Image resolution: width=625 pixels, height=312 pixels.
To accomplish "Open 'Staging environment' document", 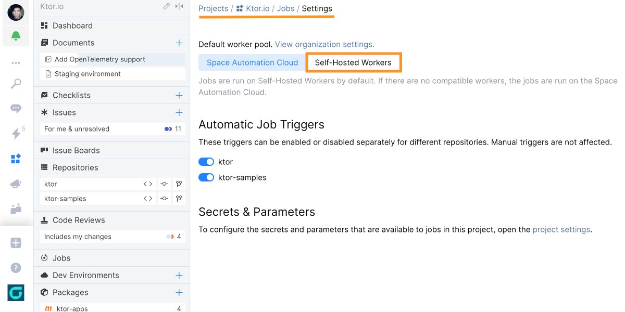I will (113, 74).
